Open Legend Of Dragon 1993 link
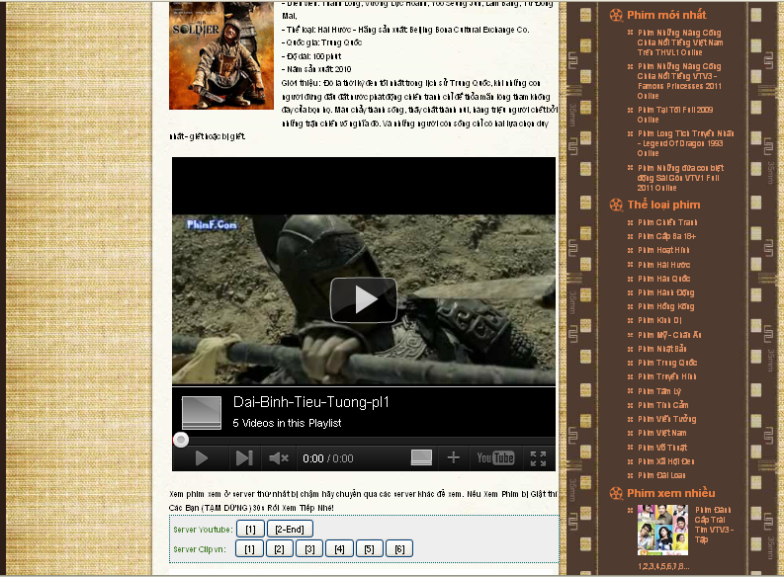Screen dimensions: 784x577 pyautogui.click(x=685, y=143)
